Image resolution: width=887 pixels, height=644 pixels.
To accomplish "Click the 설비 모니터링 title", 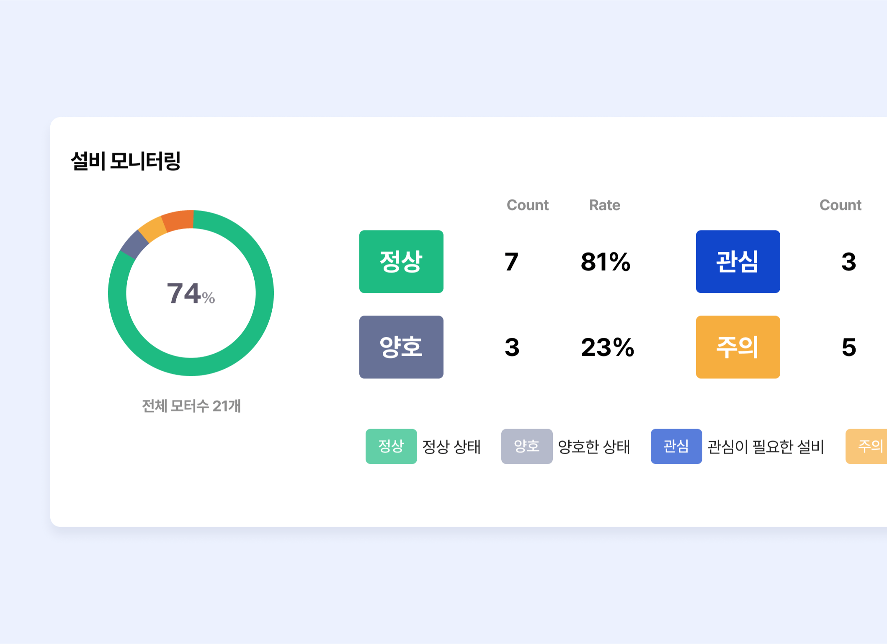I will [x=126, y=161].
